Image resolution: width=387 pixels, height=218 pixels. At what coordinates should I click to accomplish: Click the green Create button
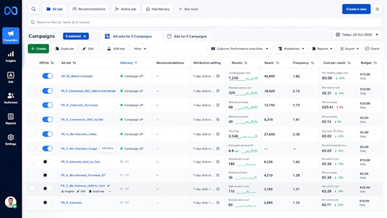(38, 48)
